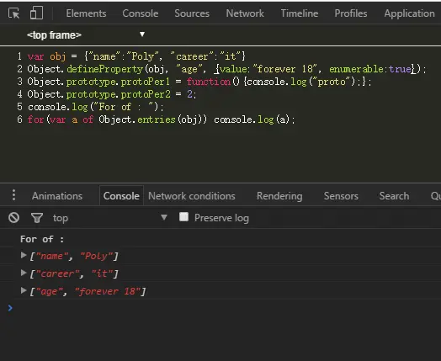Screen dimensions: 441x361
Task: Enable the Preserve log checkbox
Action: [x=184, y=217]
